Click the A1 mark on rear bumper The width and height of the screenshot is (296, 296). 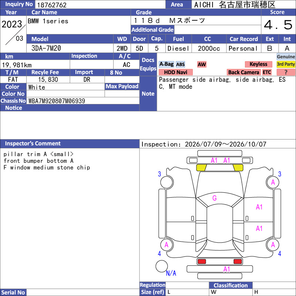point(226,269)
